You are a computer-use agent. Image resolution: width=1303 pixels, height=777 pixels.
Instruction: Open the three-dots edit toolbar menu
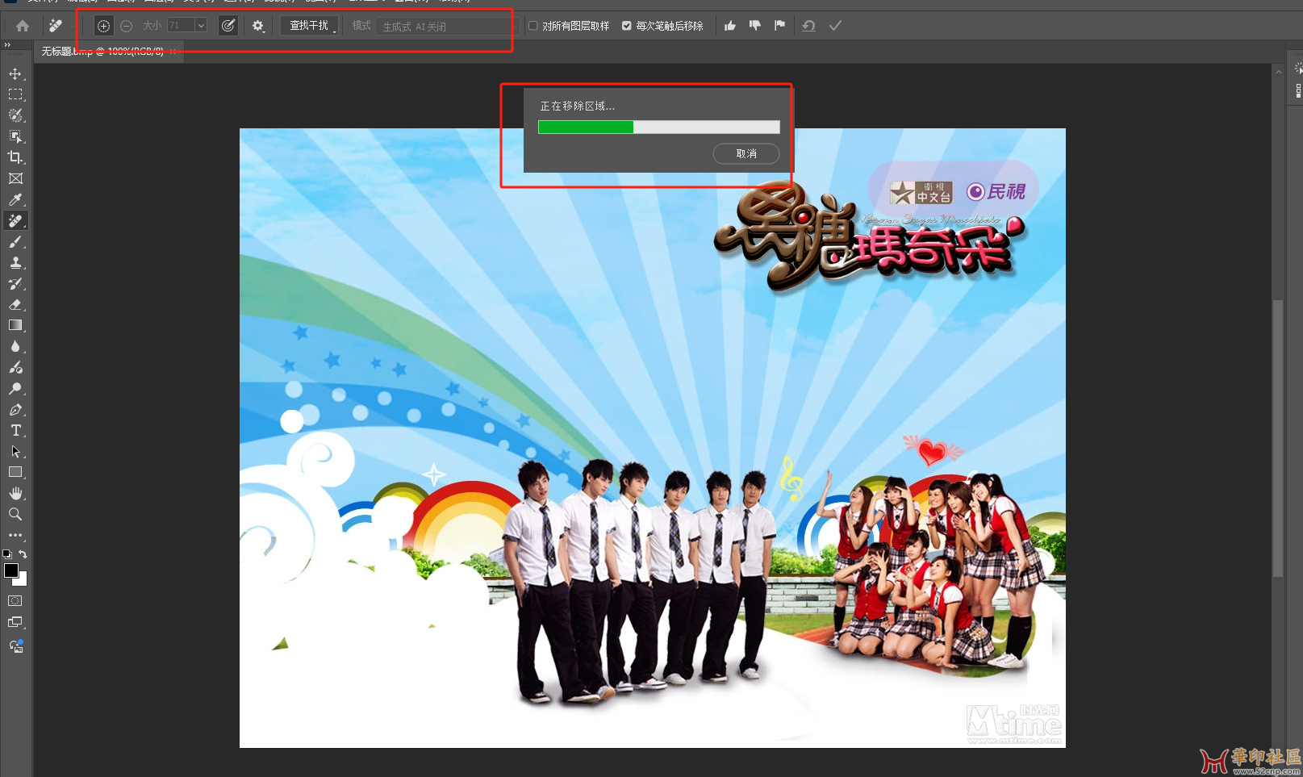[15, 535]
